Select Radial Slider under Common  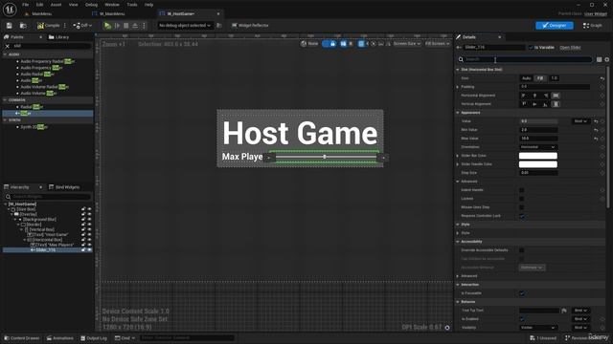tap(32, 106)
